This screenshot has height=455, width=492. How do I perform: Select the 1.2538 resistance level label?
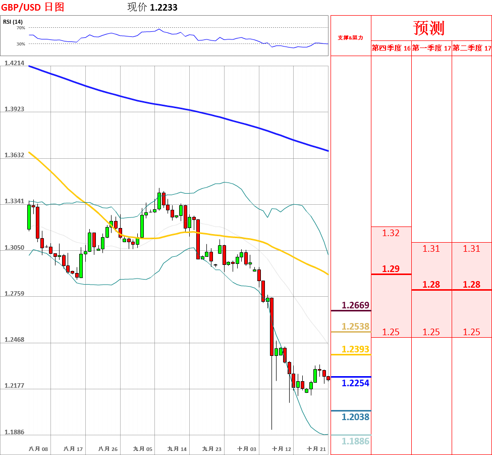pos(356,327)
